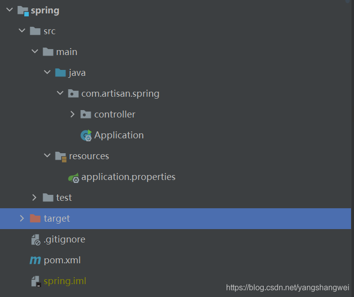Click the com.artisan.spring package icon

click(73, 94)
